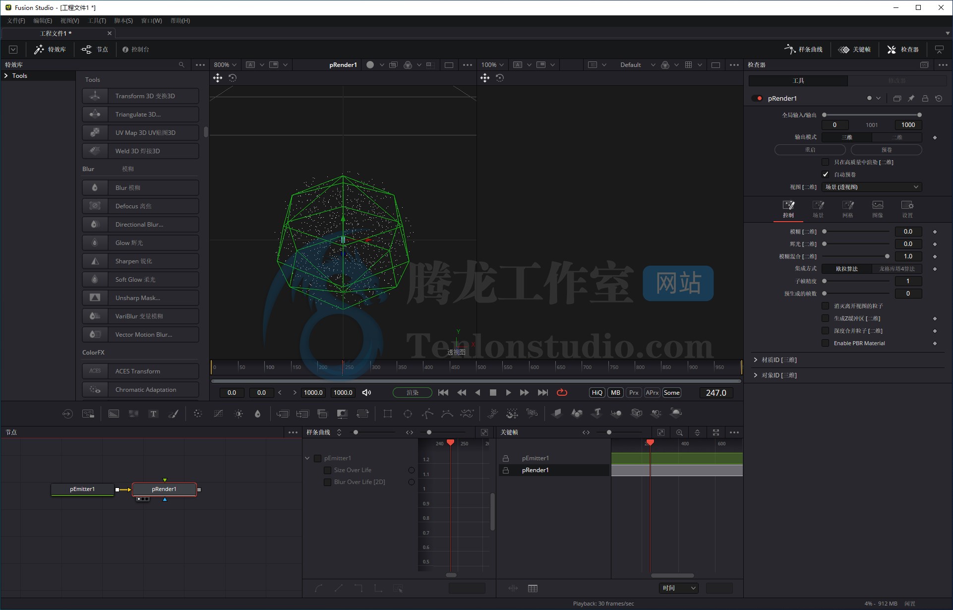Viewport: 953px width, 610px height.
Task: Add a Polygon mask from the toolbar
Action: (x=427, y=414)
